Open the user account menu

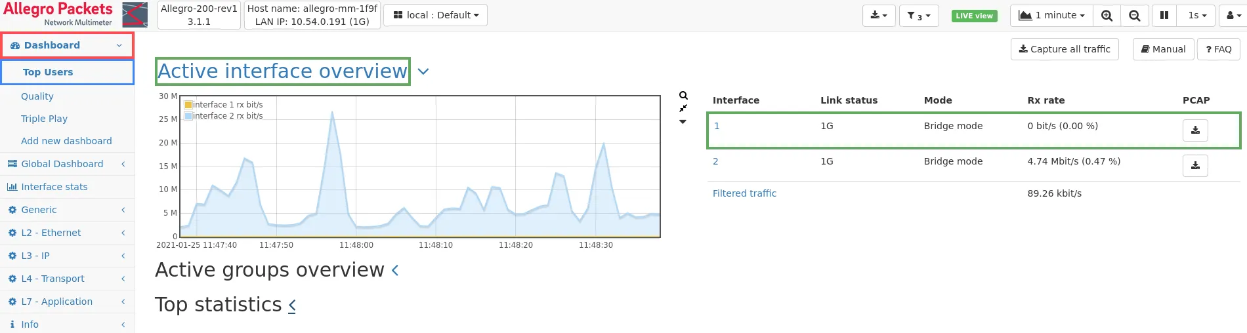(x=1233, y=16)
